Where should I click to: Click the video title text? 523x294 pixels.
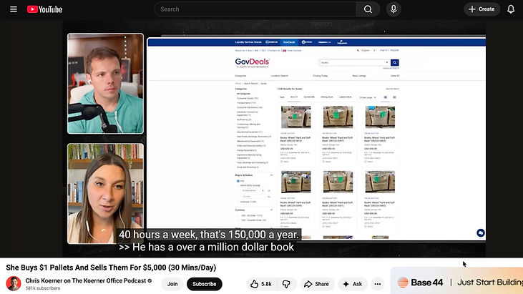click(111, 268)
